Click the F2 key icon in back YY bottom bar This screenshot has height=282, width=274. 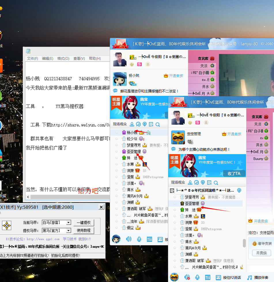tap(160, 239)
